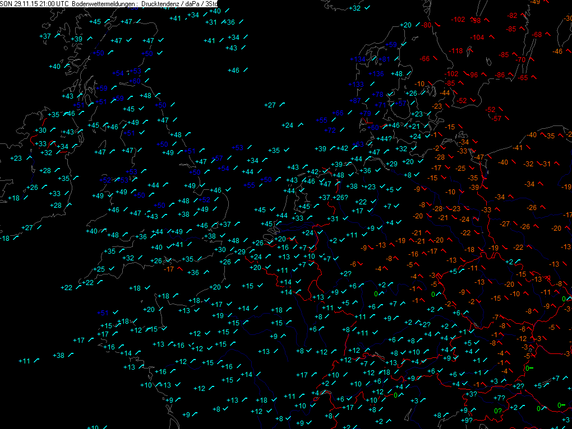Viewport: 572px width, 429px height.
Task: Select the +136 pressure tendency reading
Action: (x=376, y=73)
